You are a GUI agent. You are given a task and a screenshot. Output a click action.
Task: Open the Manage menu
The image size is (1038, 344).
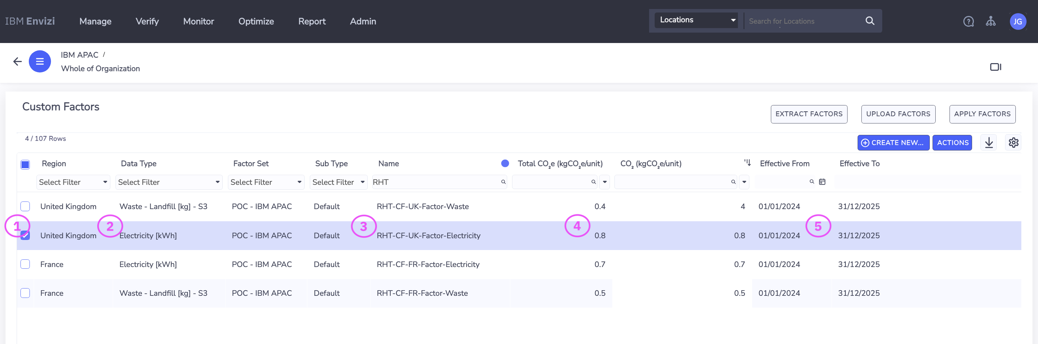click(95, 21)
